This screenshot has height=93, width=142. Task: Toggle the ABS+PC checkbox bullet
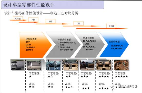26,47
